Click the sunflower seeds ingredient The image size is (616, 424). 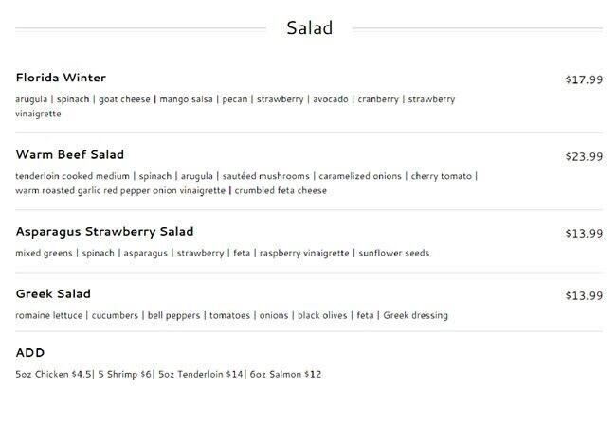coord(393,253)
